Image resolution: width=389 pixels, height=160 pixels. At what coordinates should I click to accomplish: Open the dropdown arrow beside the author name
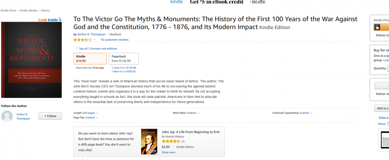[x=108, y=35]
